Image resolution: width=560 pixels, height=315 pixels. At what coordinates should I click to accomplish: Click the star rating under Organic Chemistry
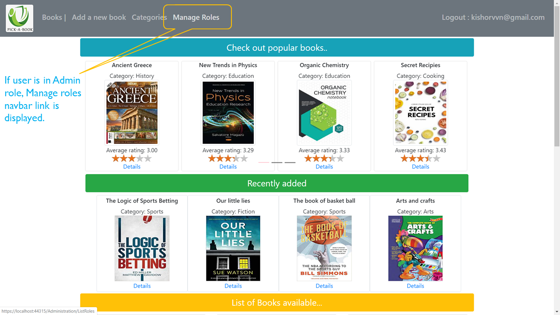[x=324, y=158]
